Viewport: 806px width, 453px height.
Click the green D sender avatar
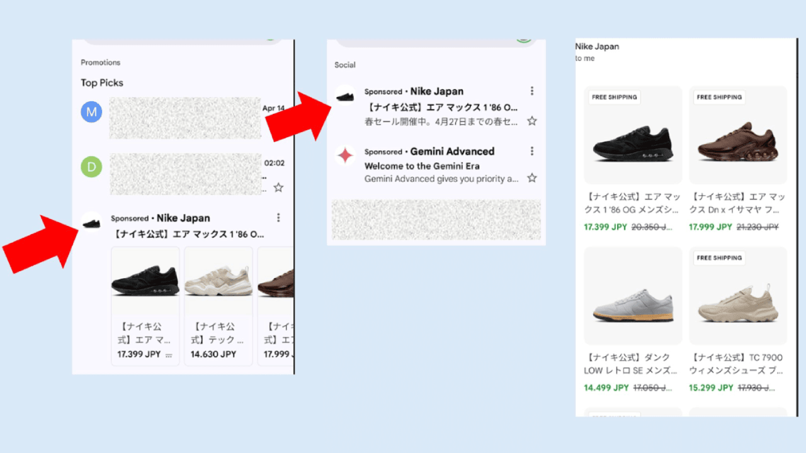[91, 167]
